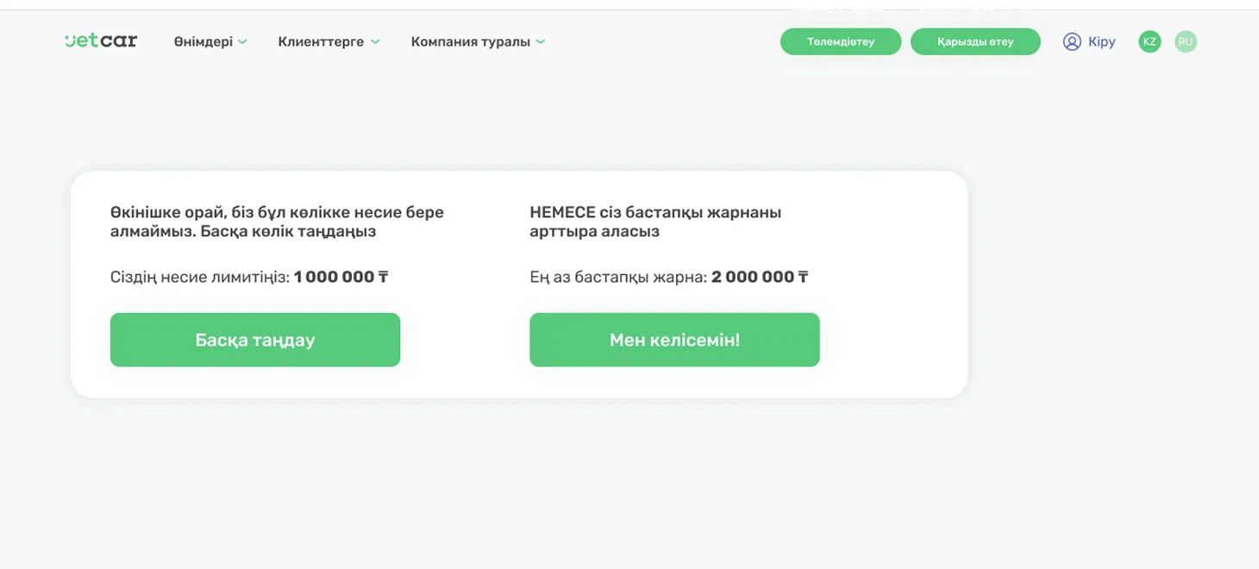Click the 2 000 000 ₸ down payment amount
The image size is (1259, 569).
[760, 277]
